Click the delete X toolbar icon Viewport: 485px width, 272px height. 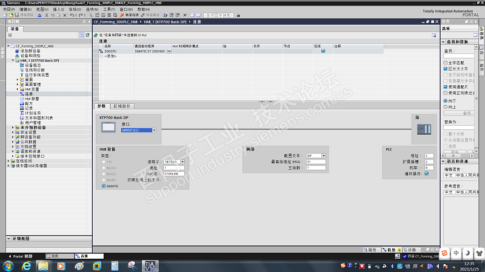click(65, 15)
